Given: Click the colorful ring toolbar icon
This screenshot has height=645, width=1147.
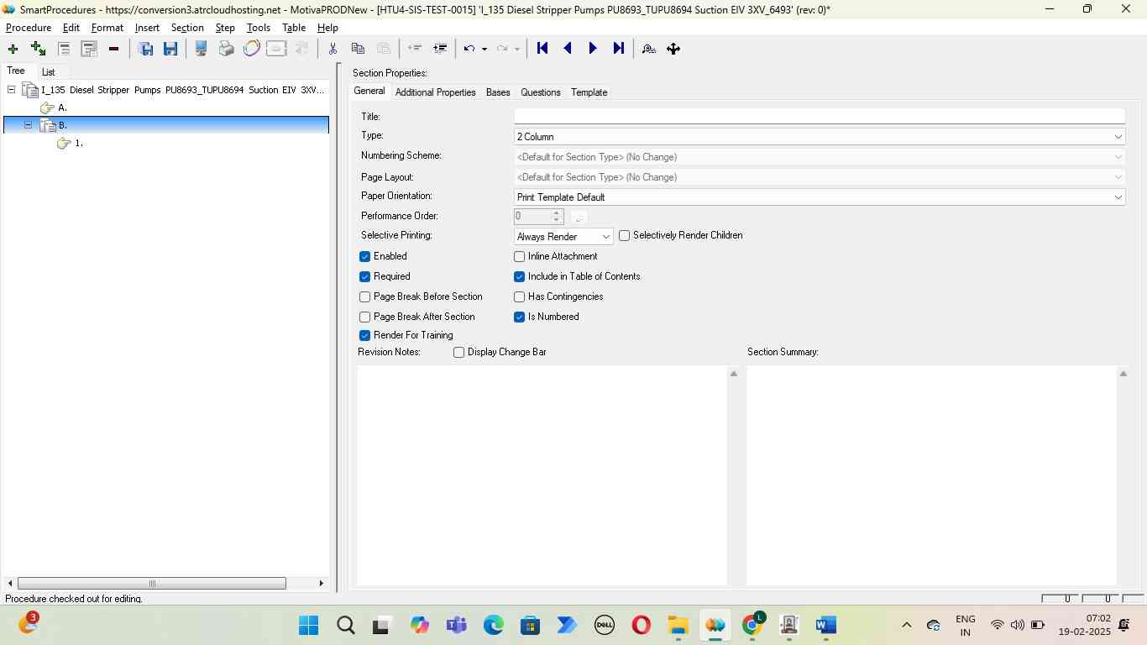Looking at the screenshot, I should click(251, 49).
